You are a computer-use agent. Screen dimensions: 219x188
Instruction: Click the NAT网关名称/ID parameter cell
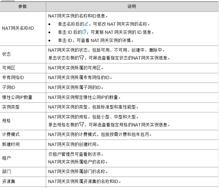coord(23,29)
